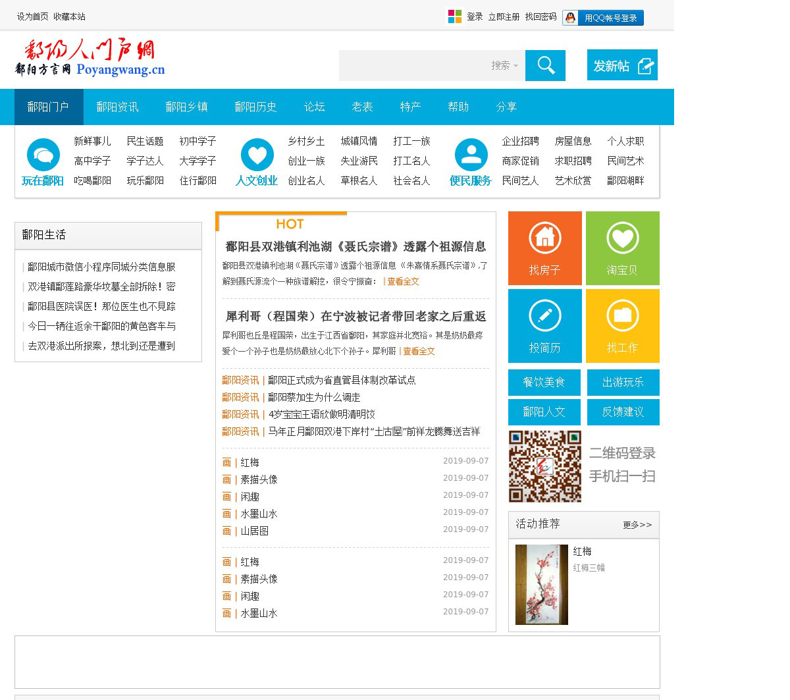
Task: Click the QR code login image
Action: pos(544,466)
